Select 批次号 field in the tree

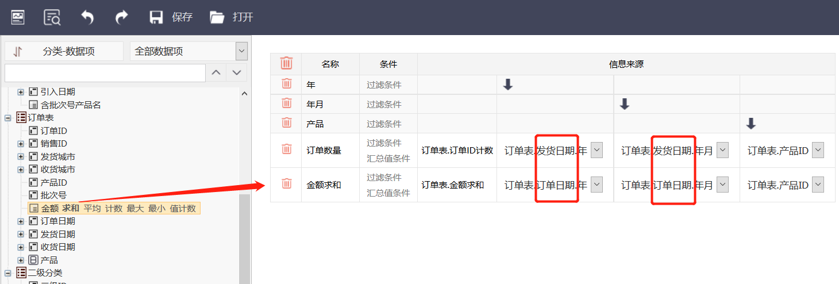tap(53, 195)
